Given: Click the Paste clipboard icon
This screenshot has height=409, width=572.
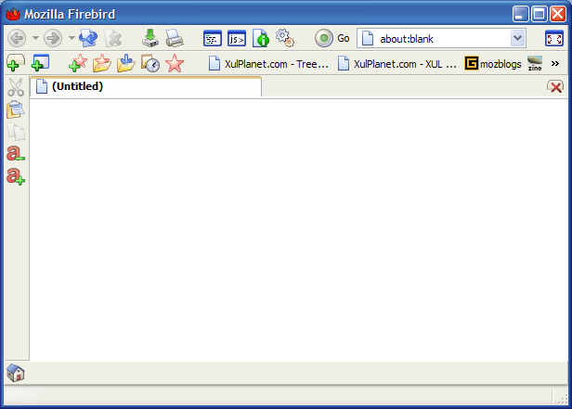Looking at the screenshot, I should (16, 109).
